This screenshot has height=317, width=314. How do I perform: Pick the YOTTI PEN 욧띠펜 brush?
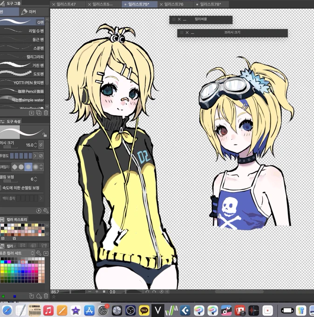pyautogui.click(x=22, y=83)
